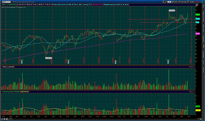
Task: Open the Times And Sales side tab
Action: click(203, 17)
